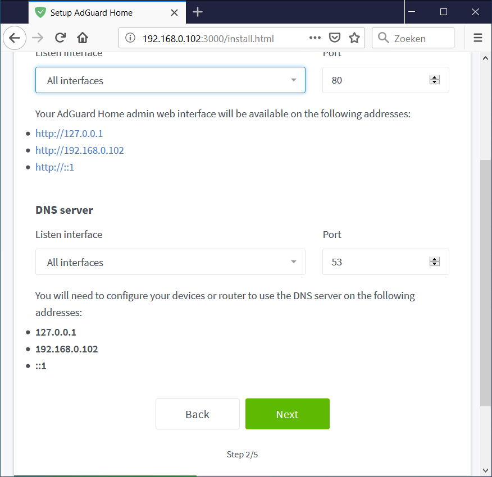The width and height of the screenshot is (492, 477).
Task: Show site information for this address
Action: click(130, 38)
